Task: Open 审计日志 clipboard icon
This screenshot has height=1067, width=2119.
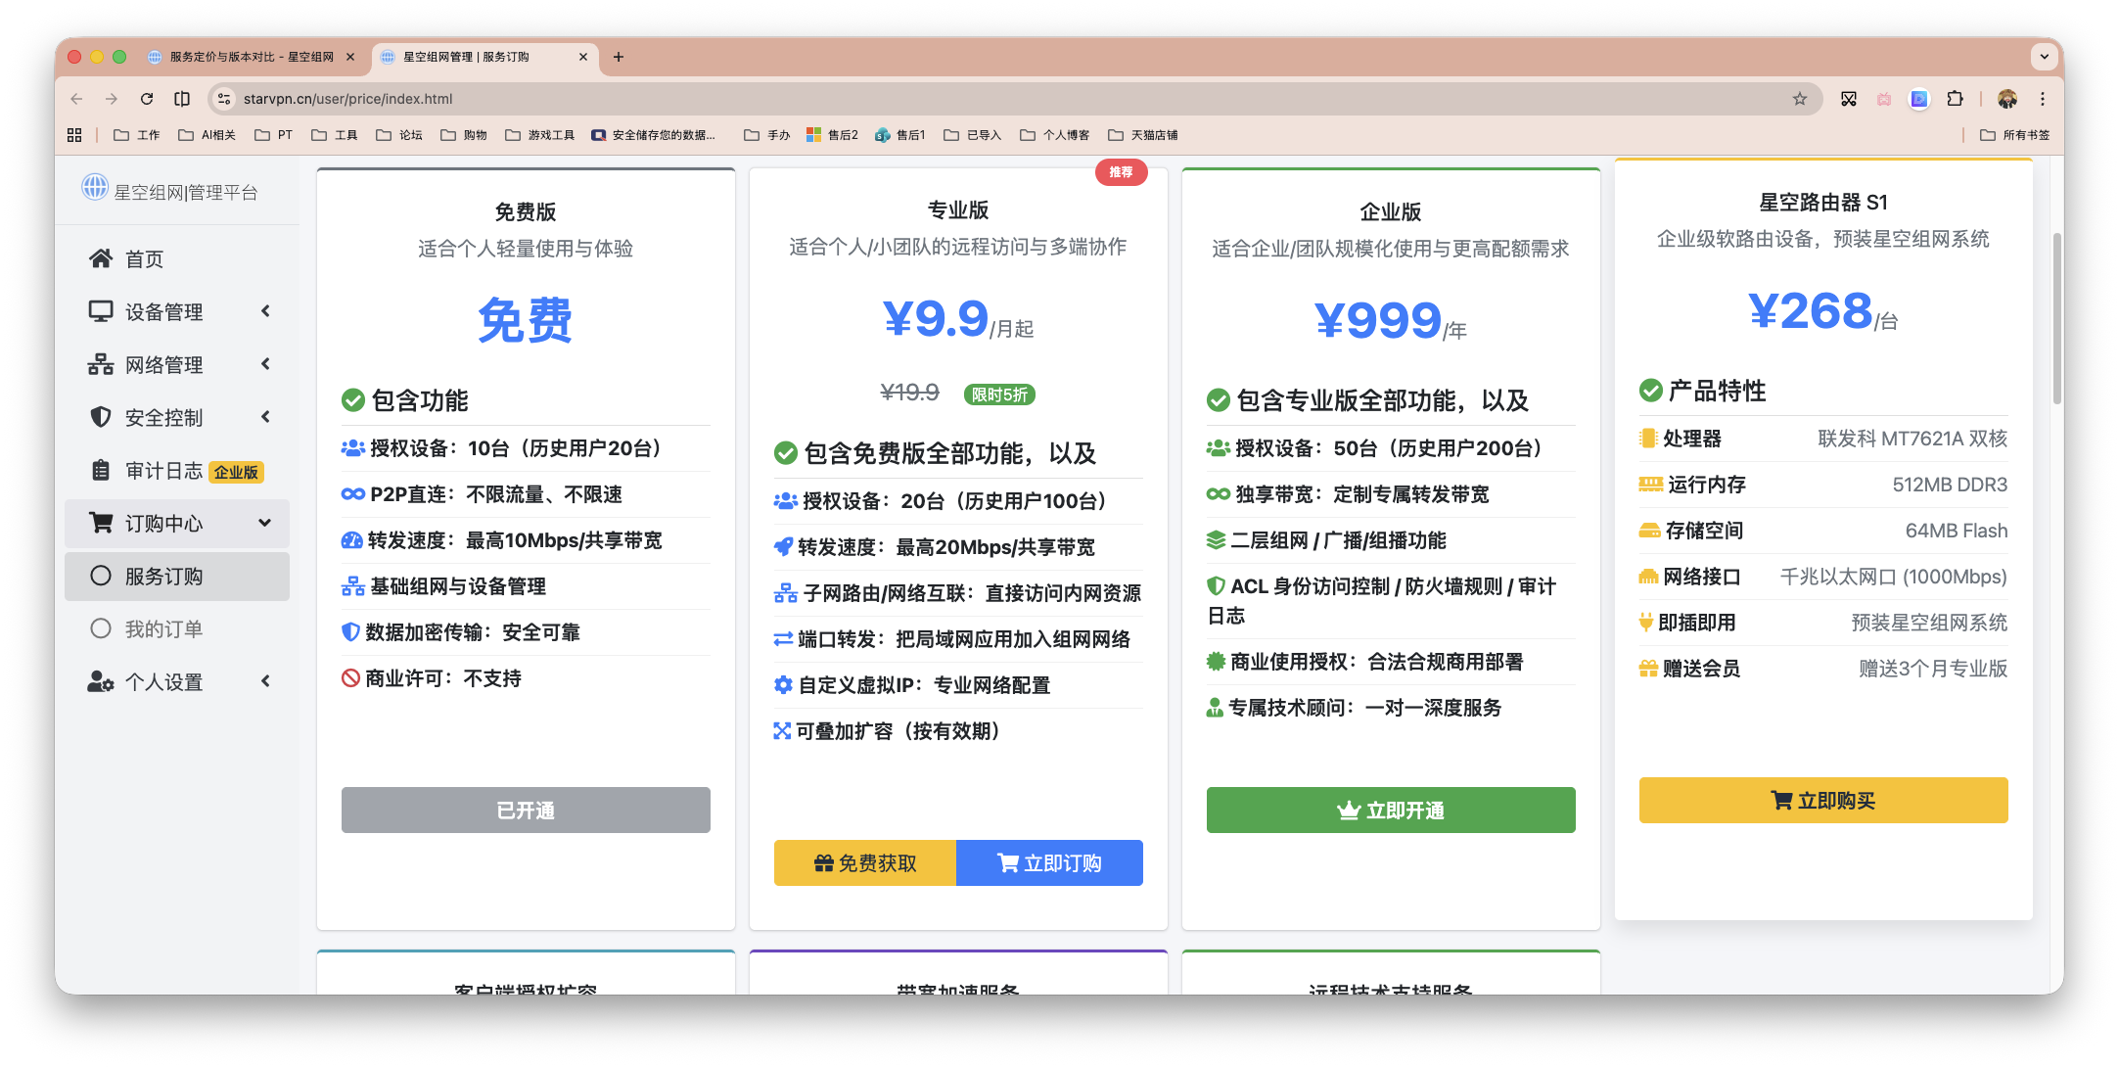Action: tap(100, 470)
